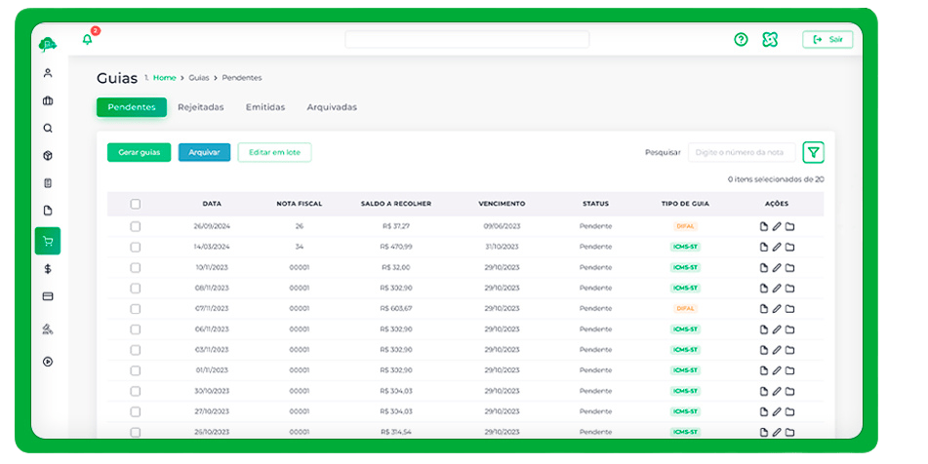This screenshot has height=464, width=928.
Task: Check the 30/10/2023 row checkbox
Action: (x=136, y=391)
